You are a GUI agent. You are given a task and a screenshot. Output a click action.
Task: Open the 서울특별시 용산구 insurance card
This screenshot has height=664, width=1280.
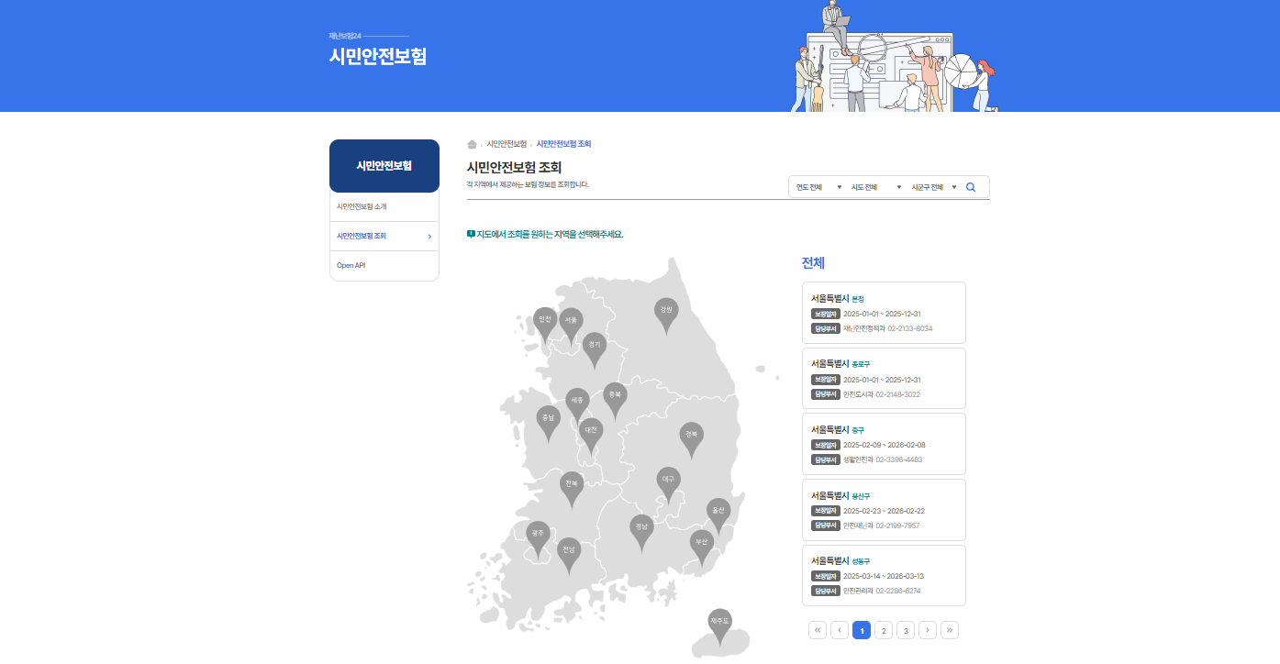point(884,510)
